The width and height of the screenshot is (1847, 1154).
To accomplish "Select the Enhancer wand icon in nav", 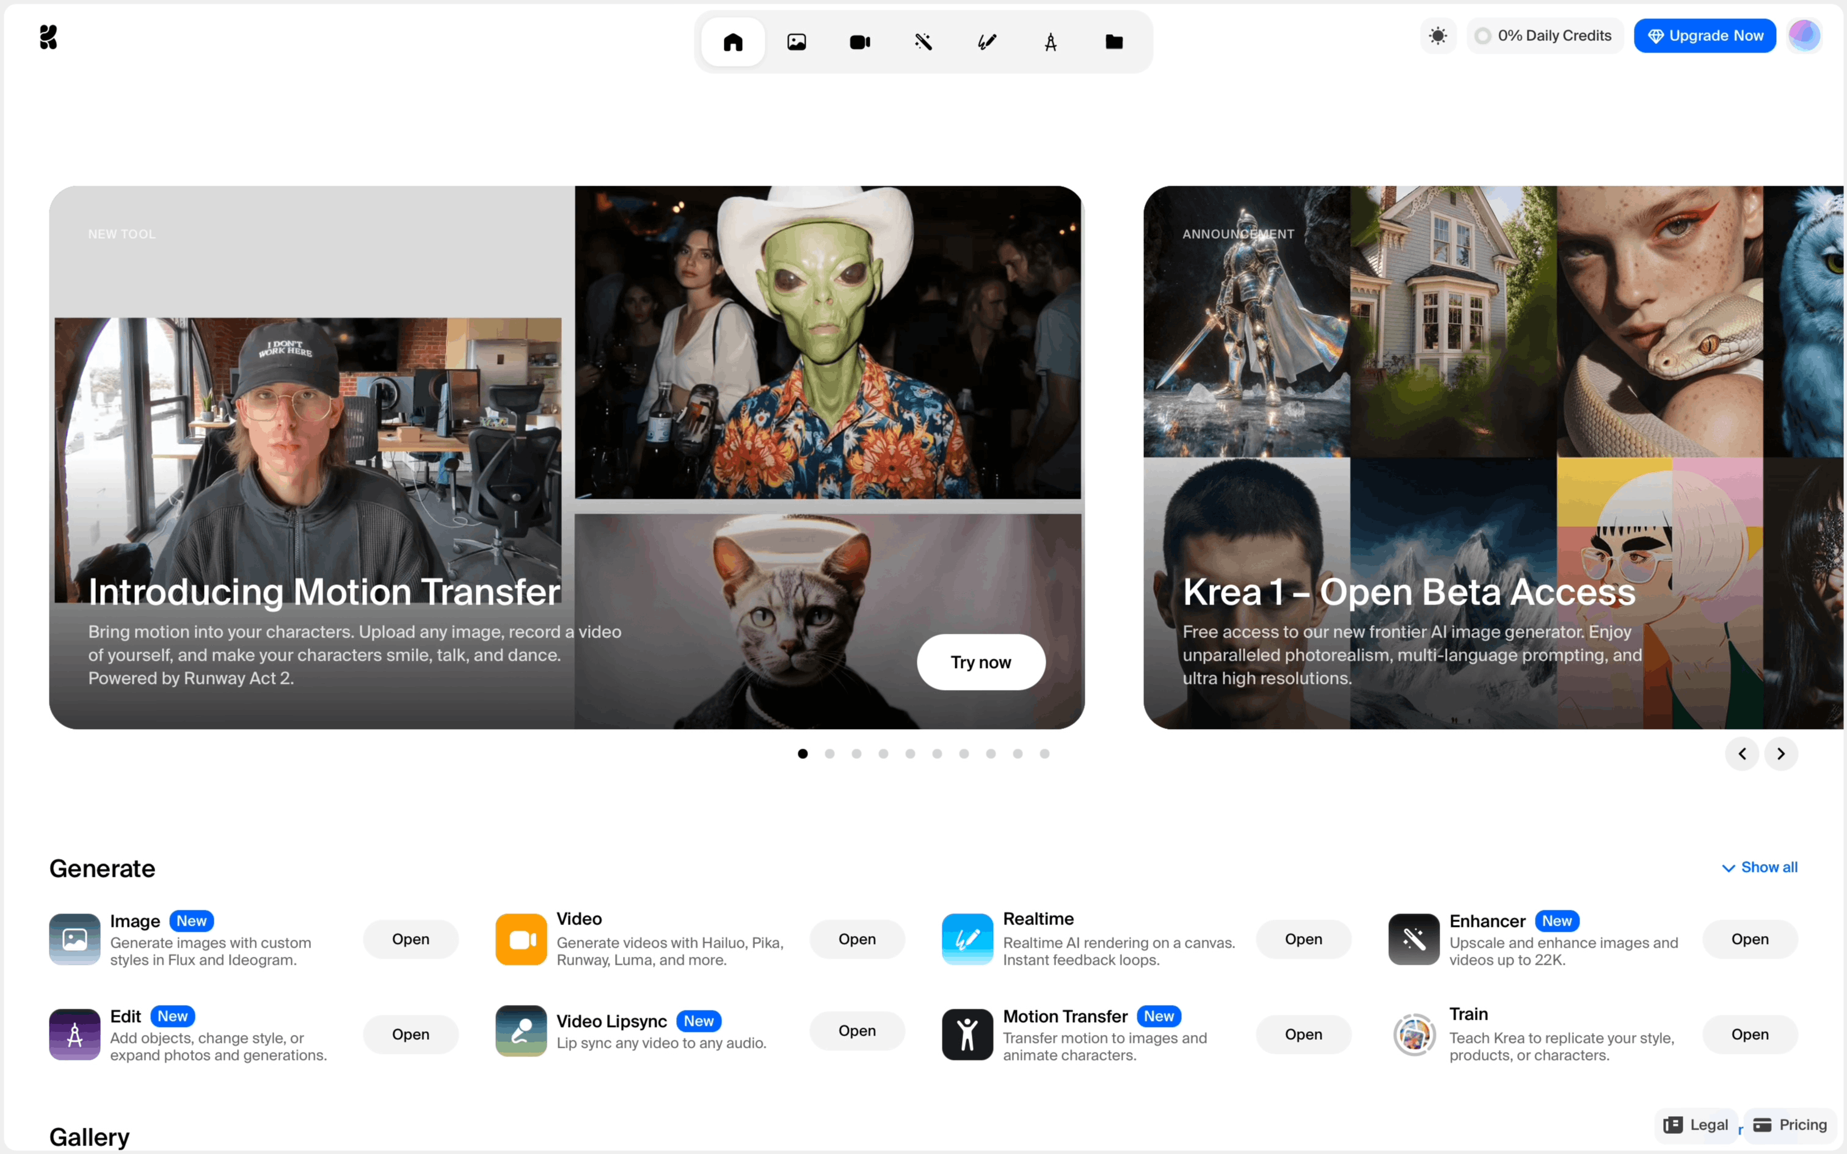I will coord(923,42).
